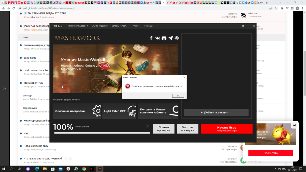The image size is (306, 172).
Task: Expand the left side panel chevron
Action: pos(5,89)
